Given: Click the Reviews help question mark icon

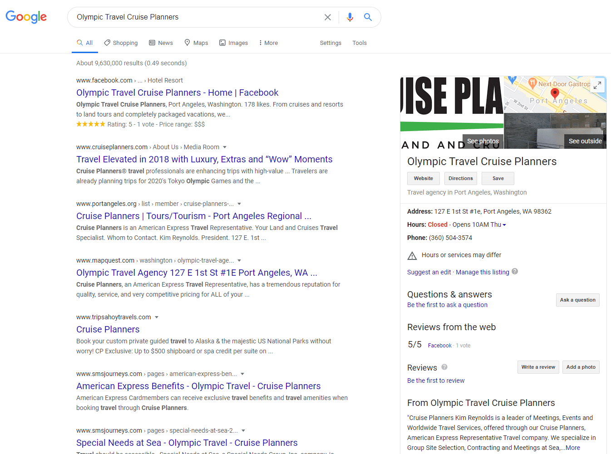Looking at the screenshot, I should (444, 367).
